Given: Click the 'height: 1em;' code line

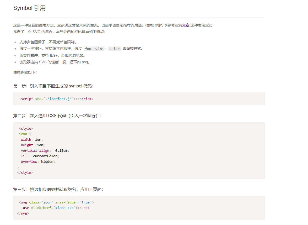Looking at the screenshot, I should pyautogui.click(x=33, y=145).
